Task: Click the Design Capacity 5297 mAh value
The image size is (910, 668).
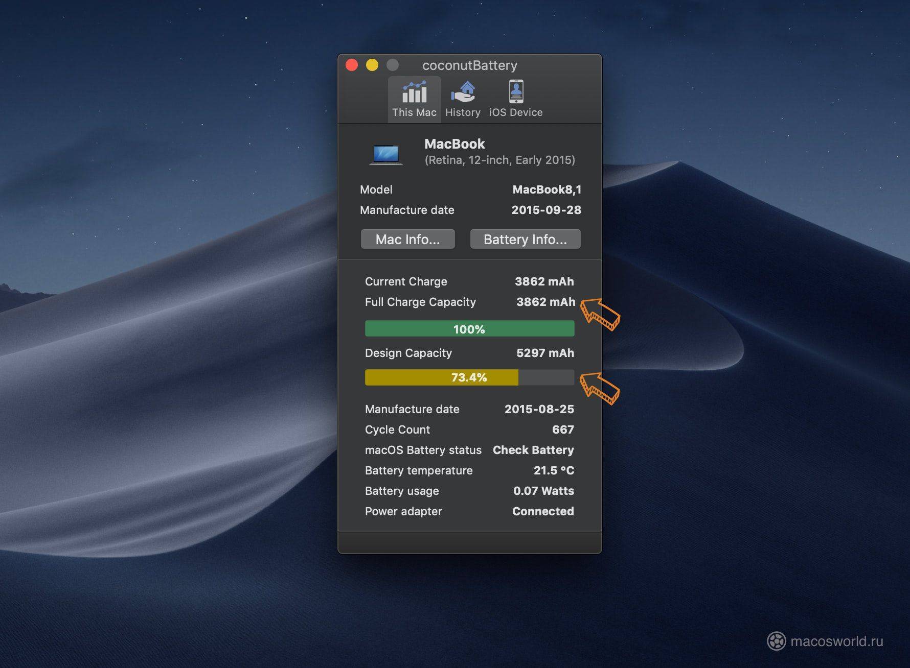Action: pos(545,353)
